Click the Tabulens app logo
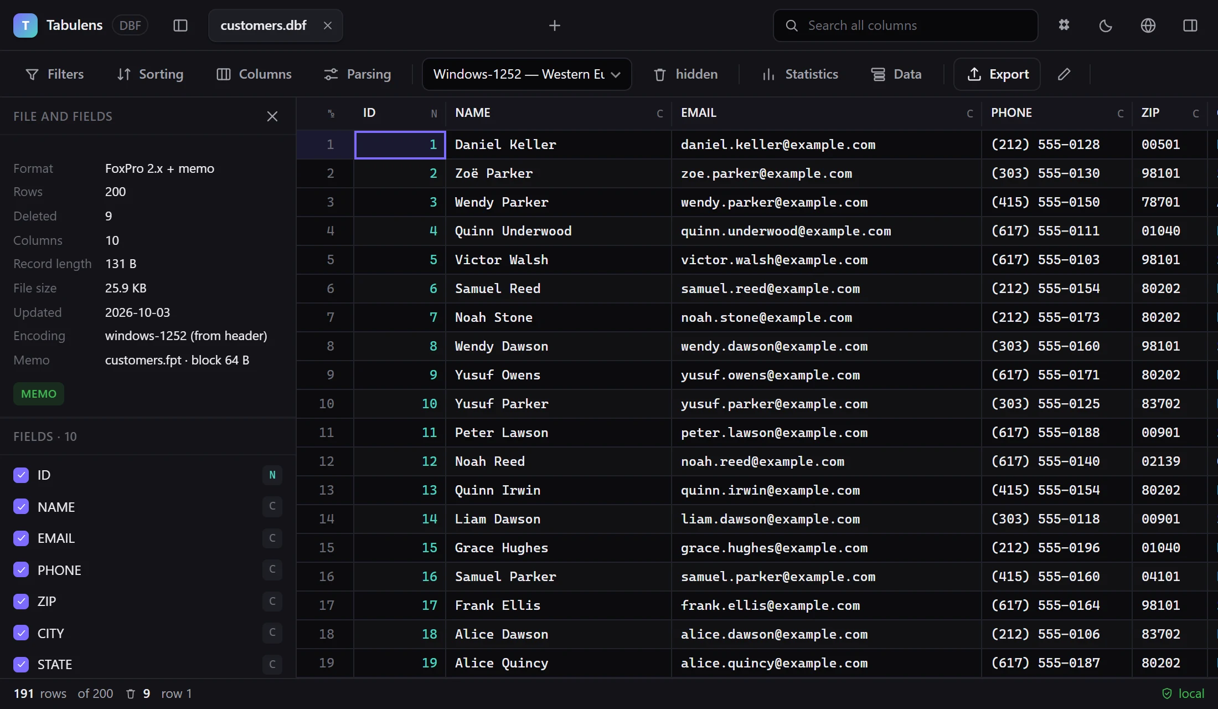The width and height of the screenshot is (1218, 709). [x=25, y=25]
